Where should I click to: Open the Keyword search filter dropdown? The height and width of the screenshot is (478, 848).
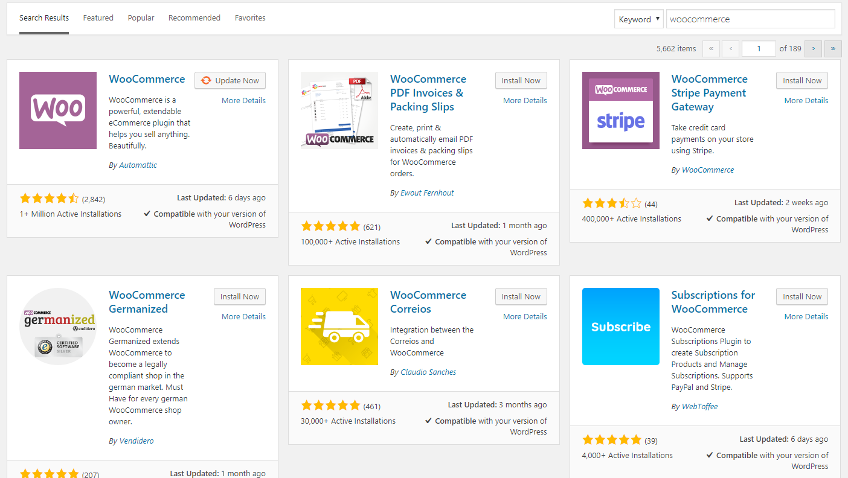638,19
